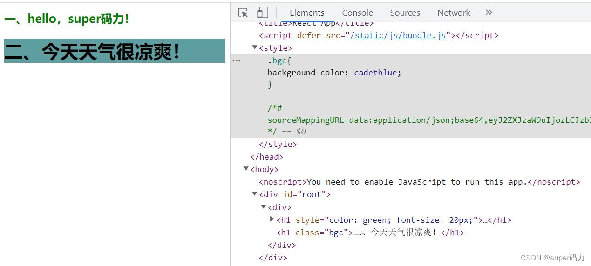Viewport: 591px width, 266px height.
Task: Select the closing </head> tag
Action: click(267, 157)
